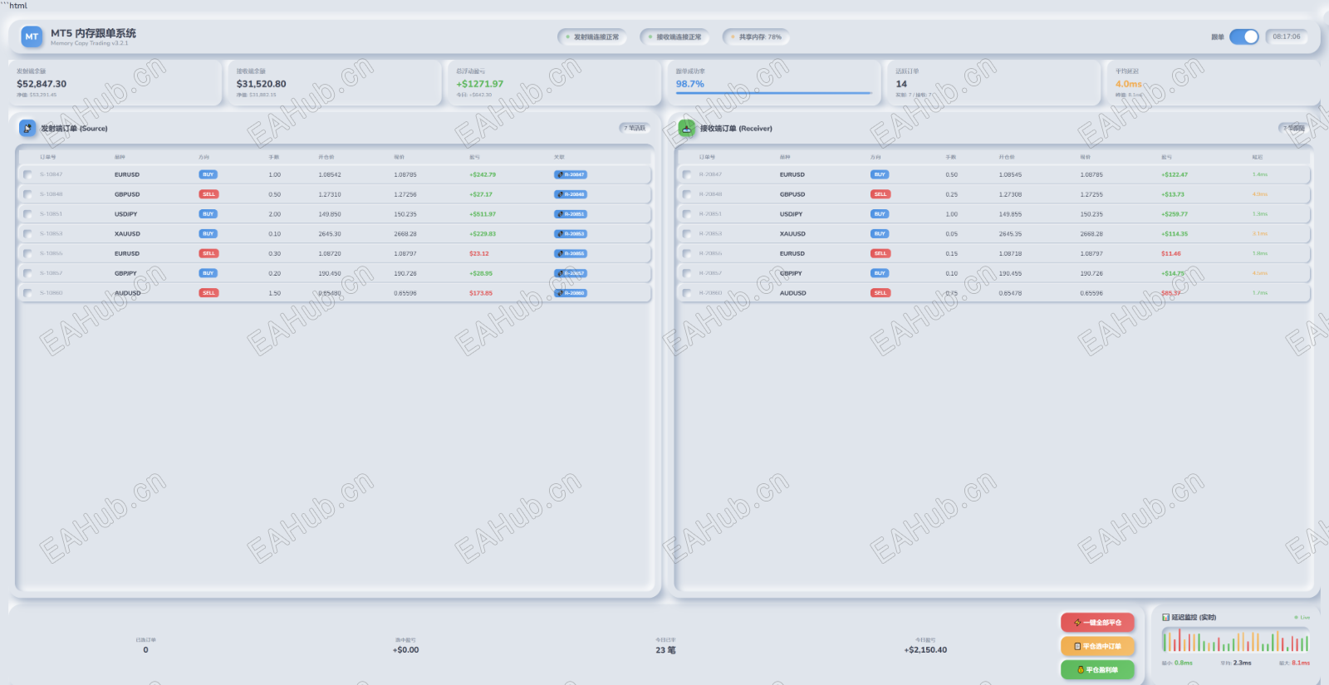Click SELL badge on source AUDUSD row
Screen dimensions: 1329x685
208,293
